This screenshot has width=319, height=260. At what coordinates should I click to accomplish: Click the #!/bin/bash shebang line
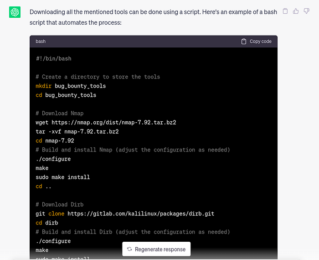53,59
